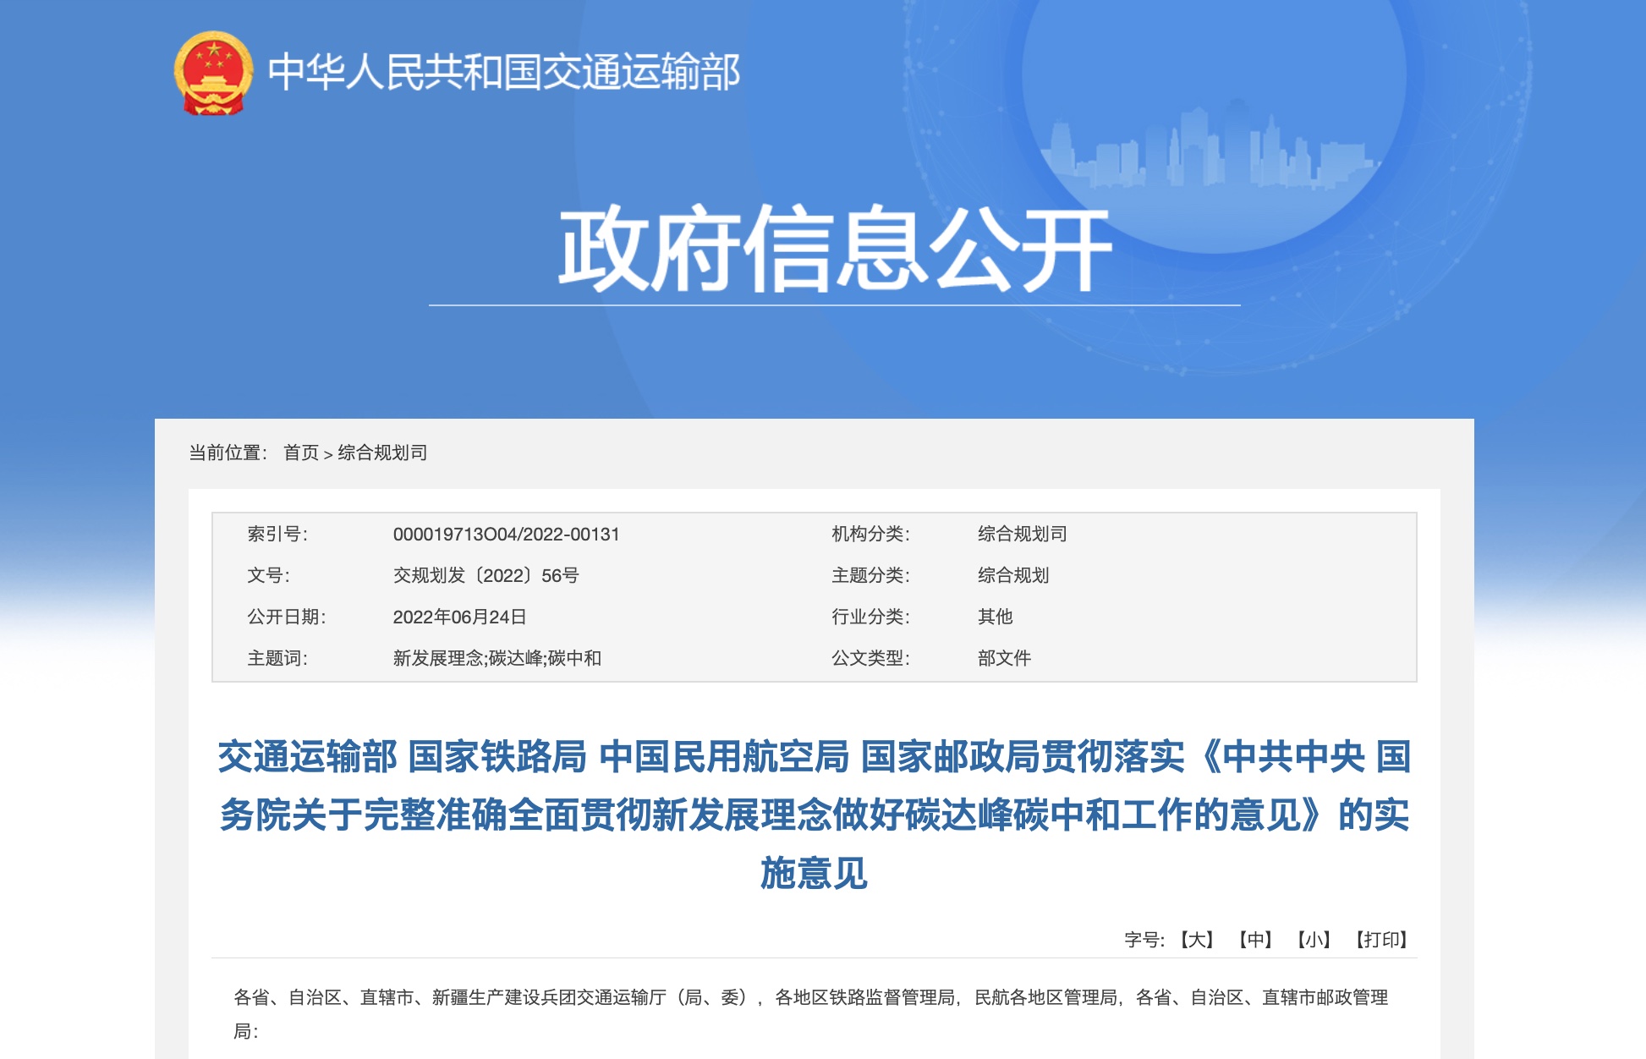Click the 字号 label
This screenshot has height=1059, width=1646.
tap(1144, 940)
